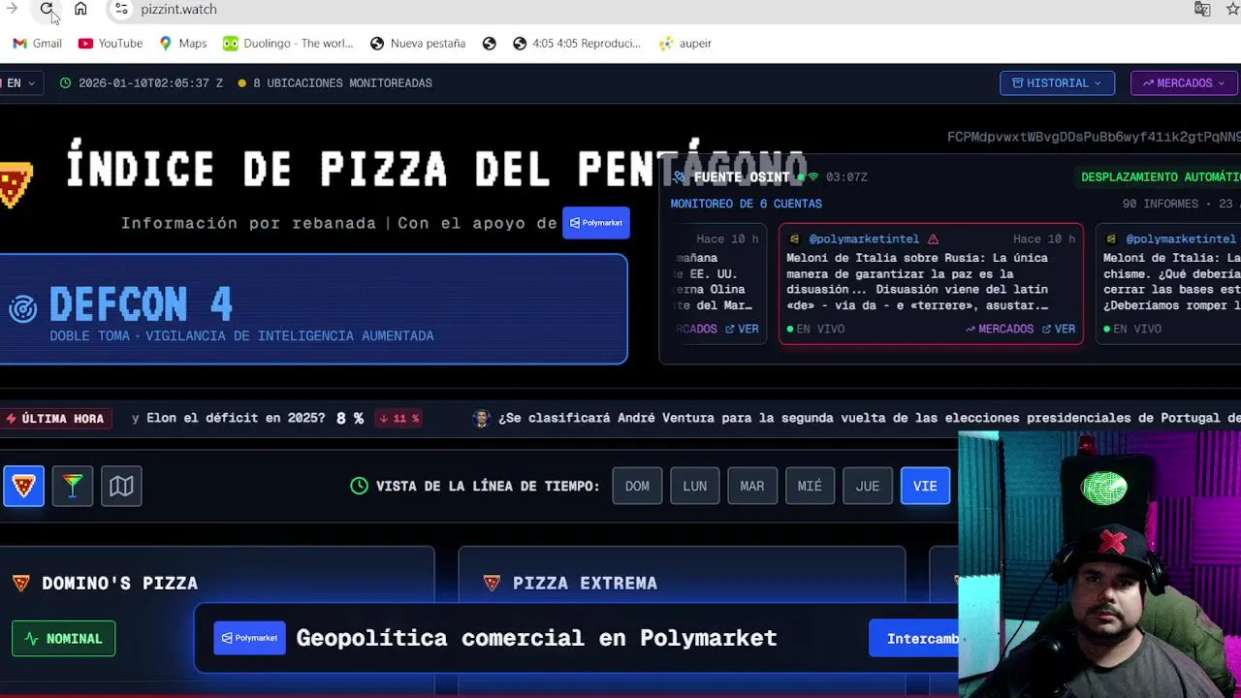The image size is (1241, 698).
Task: Click the pizza slice logo
Action: [x=16, y=183]
